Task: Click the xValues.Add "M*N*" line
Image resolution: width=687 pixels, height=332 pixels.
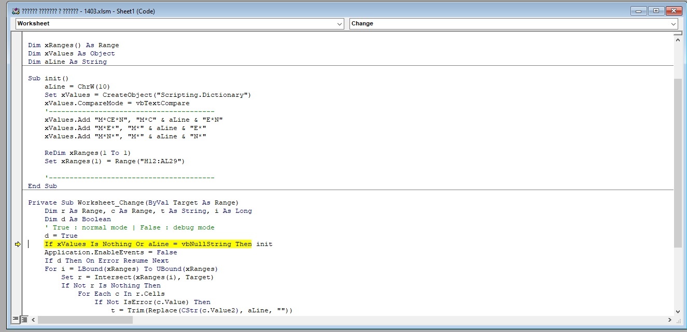Action: tap(125, 136)
